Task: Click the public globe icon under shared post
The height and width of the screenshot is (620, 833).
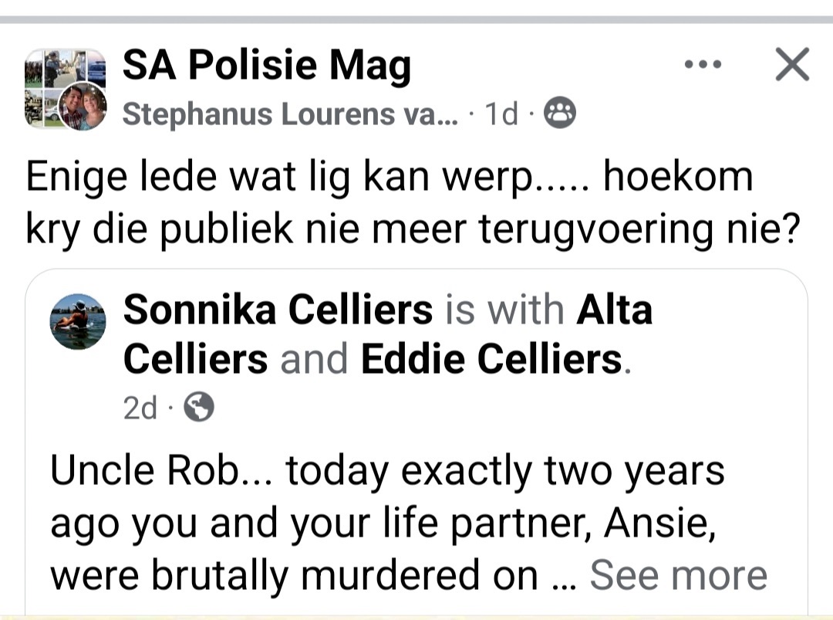Action: [x=199, y=408]
